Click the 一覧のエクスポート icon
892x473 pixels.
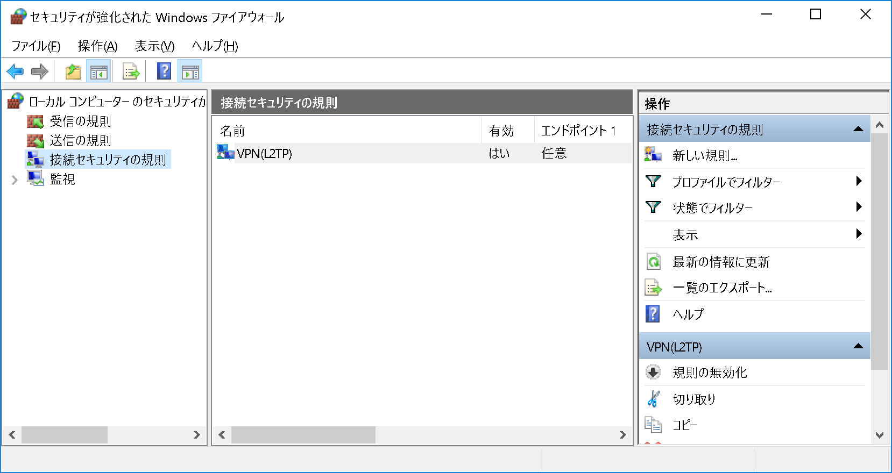pos(653,288)
